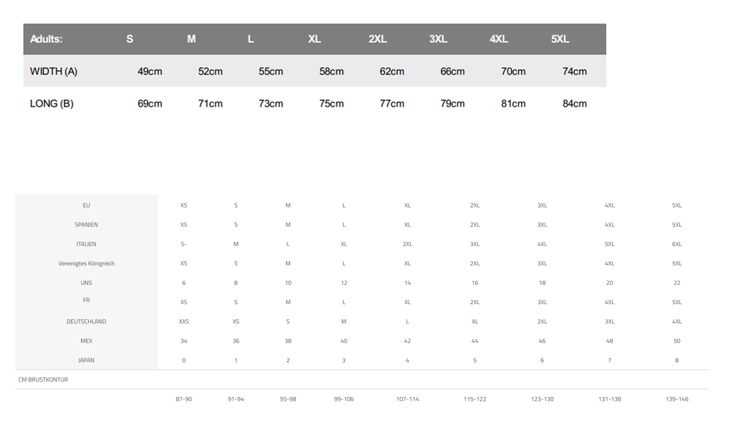The height and width of the screenshot is (435, 736).
Task: Select the 69cm length measurement
Action: tap(150, 104)
